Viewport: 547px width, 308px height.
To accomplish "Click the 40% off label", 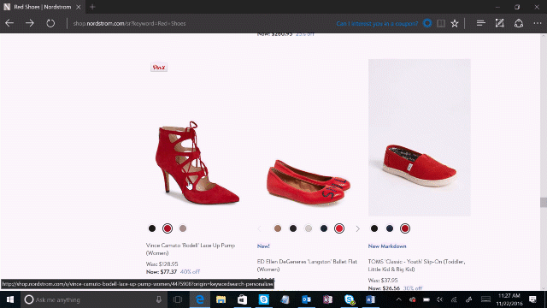I will pos(190,272).
